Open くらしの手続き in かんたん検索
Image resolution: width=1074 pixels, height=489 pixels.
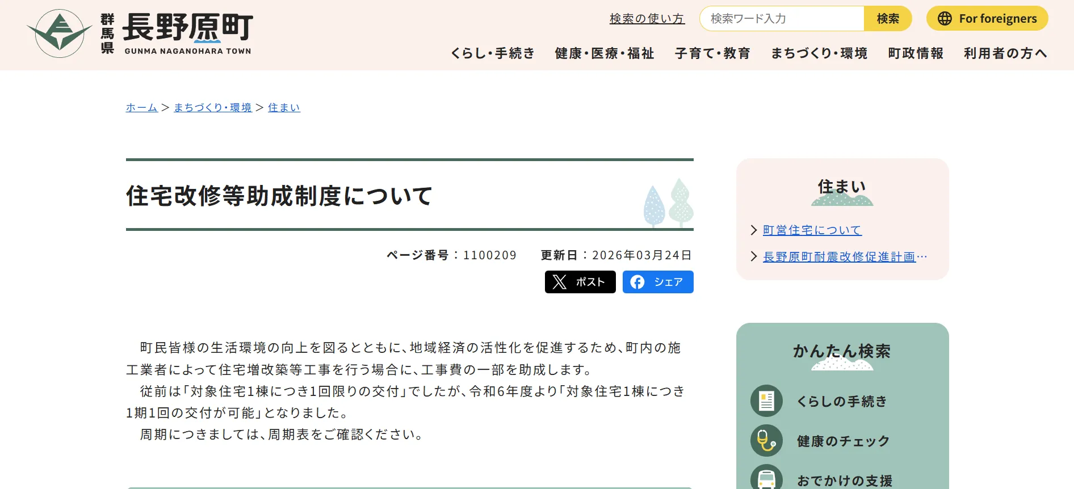point(842,401)
